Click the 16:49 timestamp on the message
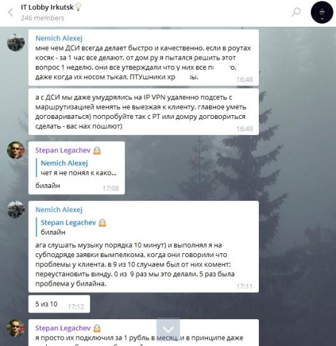This screenshot has width=336, height=346. click(x=245, y=129)
